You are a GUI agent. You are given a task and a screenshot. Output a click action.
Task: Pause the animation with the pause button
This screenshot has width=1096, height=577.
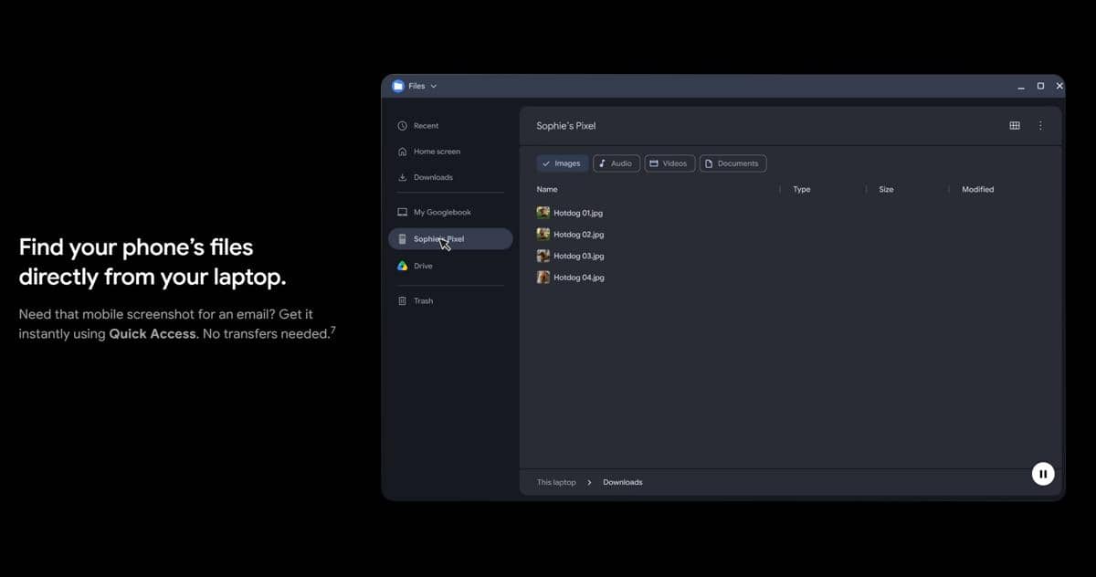(x=1043, y=474)
